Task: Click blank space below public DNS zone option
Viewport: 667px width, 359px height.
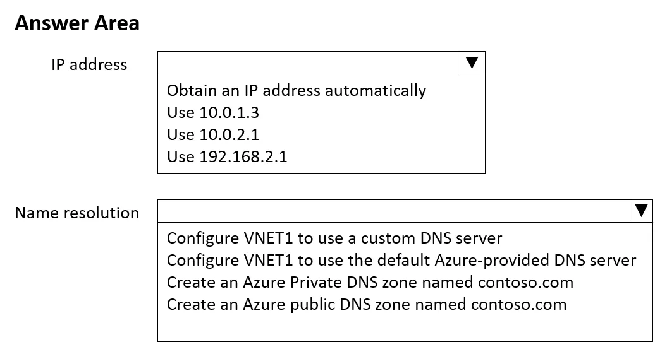Action: (x=404, y=327)
